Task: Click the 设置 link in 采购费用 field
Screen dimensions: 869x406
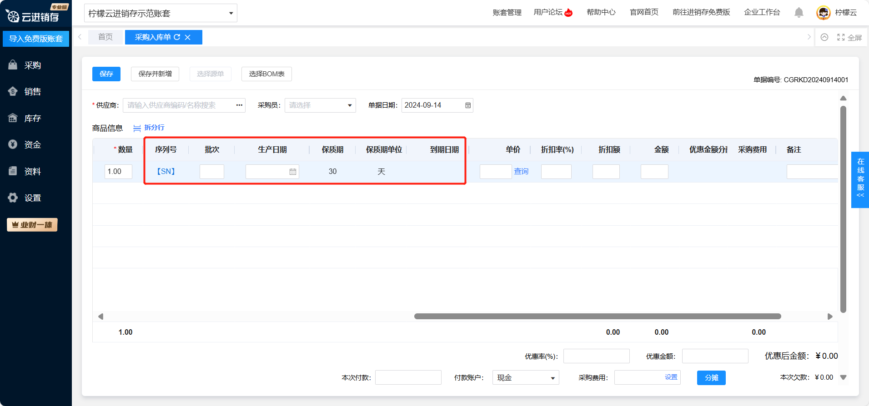Action: click(671, 377)
